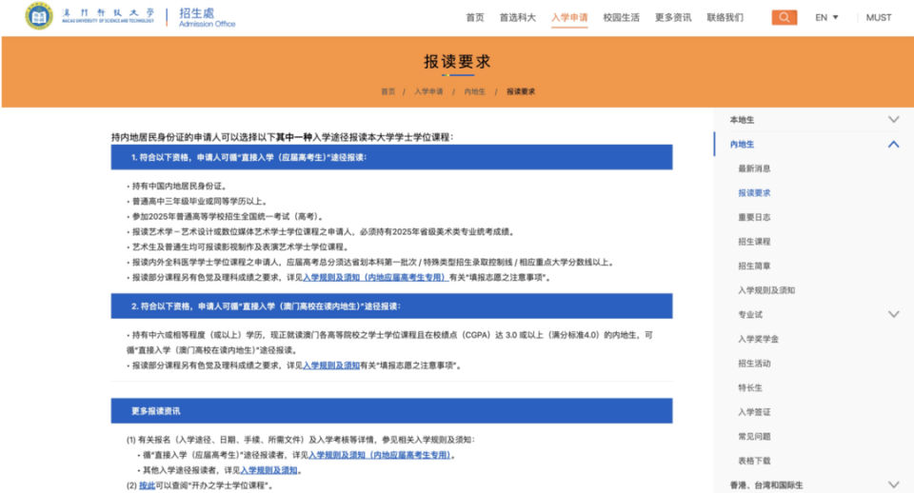
Task: Select 入学奖学金 sidebar item
Action: click(758, 339)
